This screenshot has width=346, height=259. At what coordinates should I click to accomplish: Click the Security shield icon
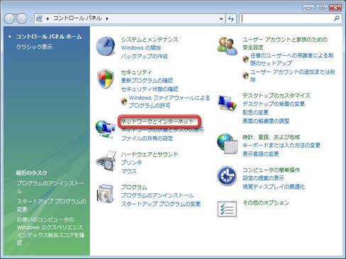(x=106, y=79)
